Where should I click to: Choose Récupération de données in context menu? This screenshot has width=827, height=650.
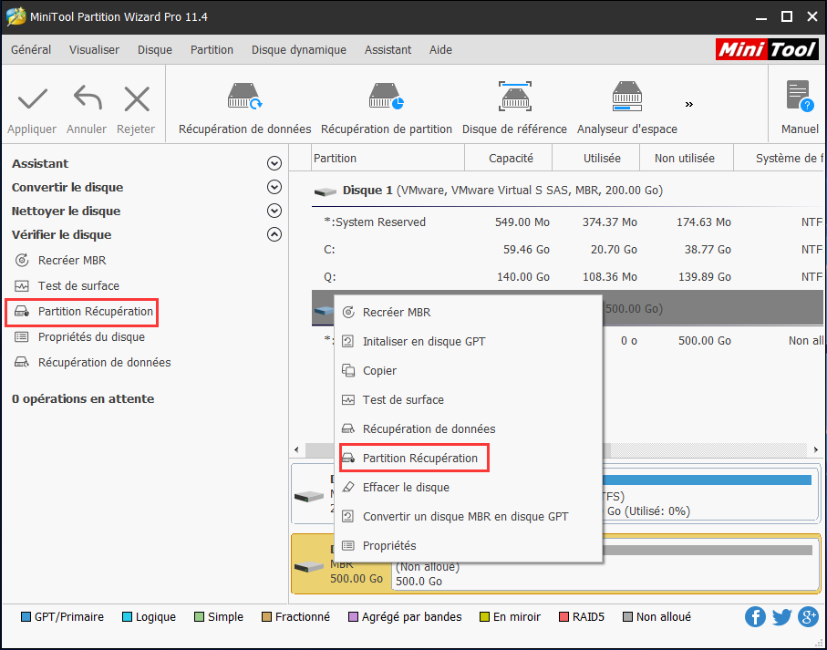[469, 428]
